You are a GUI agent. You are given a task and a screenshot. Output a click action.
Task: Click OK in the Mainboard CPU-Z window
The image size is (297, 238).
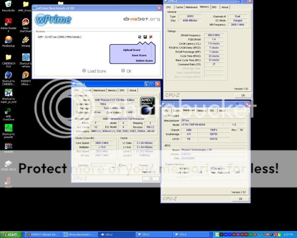[x=240, y=199]
